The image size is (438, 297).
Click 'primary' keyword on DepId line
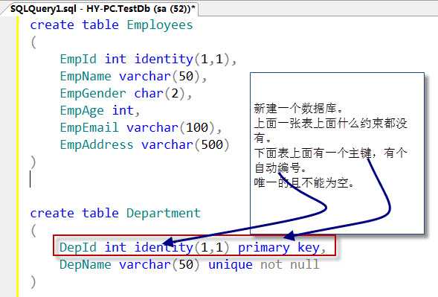[x=264, y=248]
